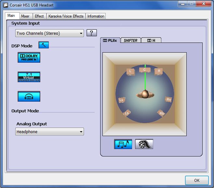The image size is (214, 188).
Task: Minimize the Corsair HS1 window
Action: tap(183, 4)
